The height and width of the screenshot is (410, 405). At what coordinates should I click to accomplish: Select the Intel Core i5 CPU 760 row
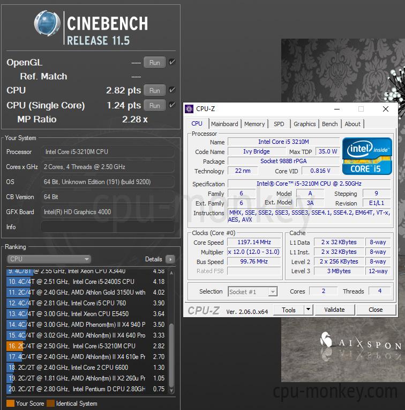tap(87, 303)
